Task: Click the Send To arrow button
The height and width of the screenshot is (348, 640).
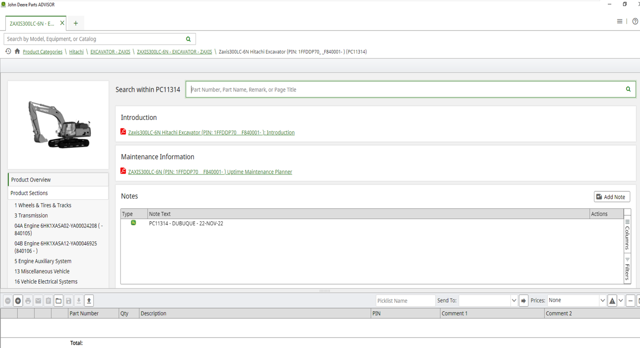Action: click(524, 301)
